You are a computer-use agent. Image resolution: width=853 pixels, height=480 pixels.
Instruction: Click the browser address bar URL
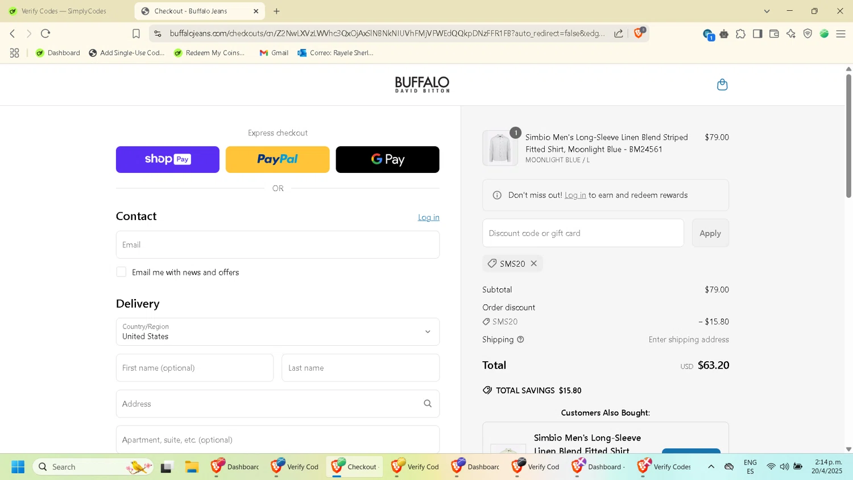click(387, 34)
